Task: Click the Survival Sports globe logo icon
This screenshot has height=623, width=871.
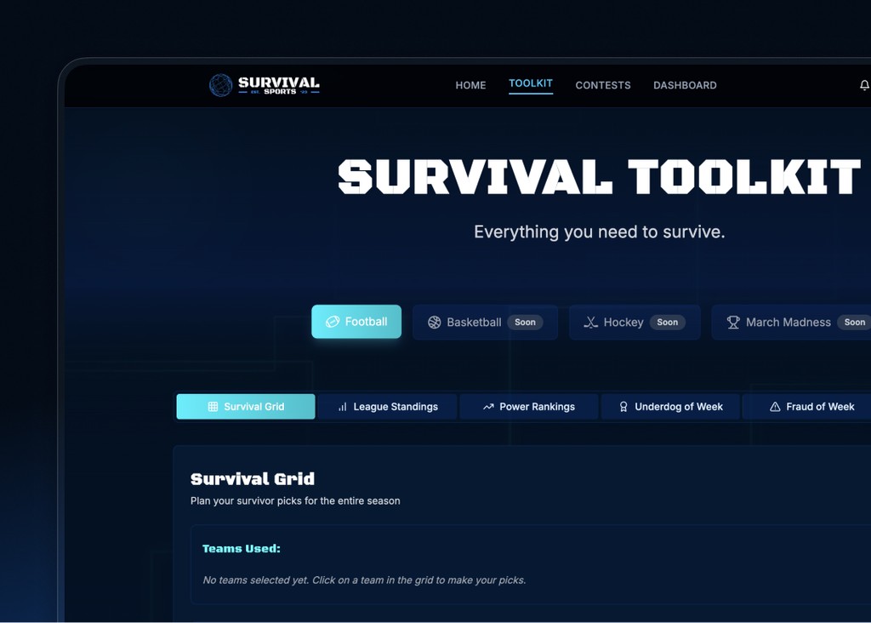Action: (x=220, y=85)
